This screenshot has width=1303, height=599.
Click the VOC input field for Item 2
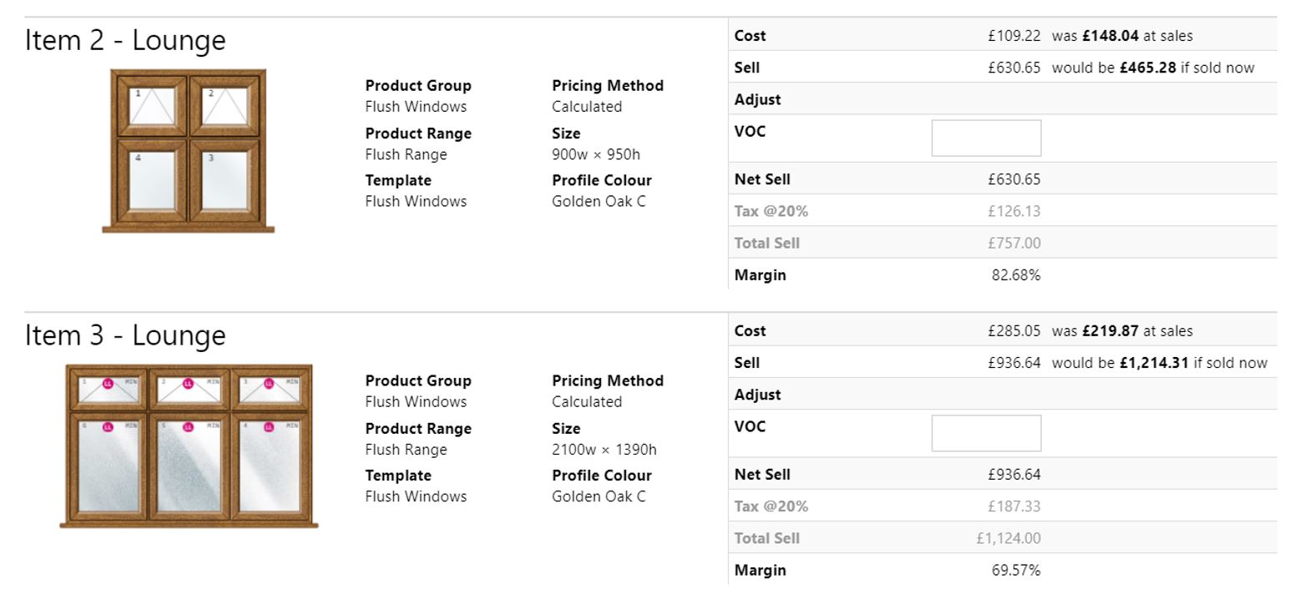coord(986,138)
